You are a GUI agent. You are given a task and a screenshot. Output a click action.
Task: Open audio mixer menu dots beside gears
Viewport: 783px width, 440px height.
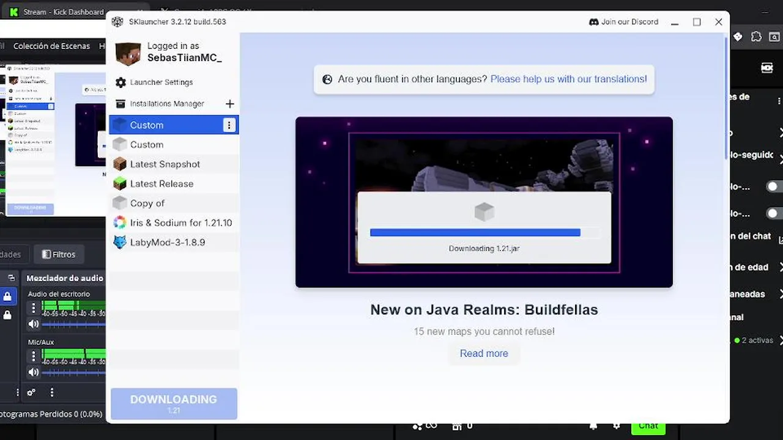pyautogui.click(x=52, y=392)
